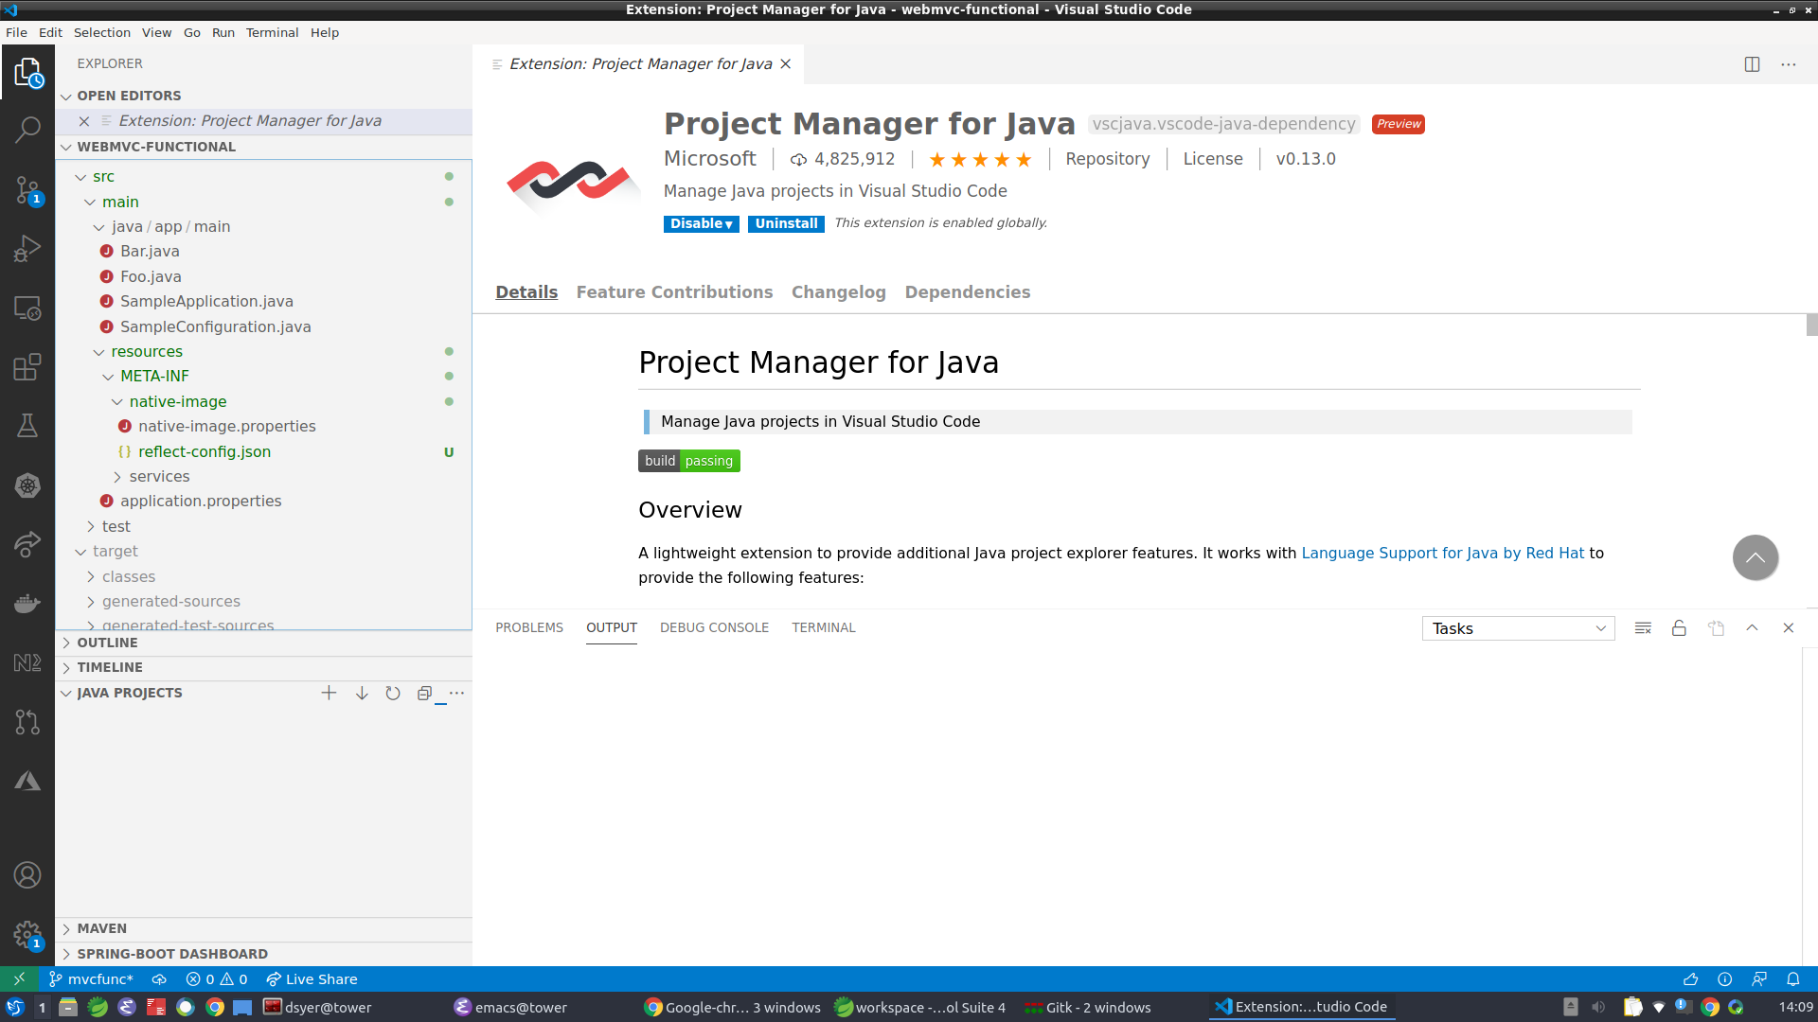This screenshot has height=1022, width=1818.
Task: Split the editor to the right
Action: point(1752,64)
